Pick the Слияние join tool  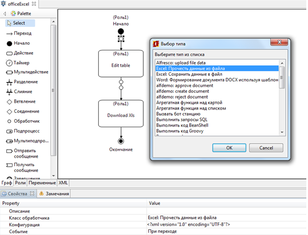click(x=19, y=92)
